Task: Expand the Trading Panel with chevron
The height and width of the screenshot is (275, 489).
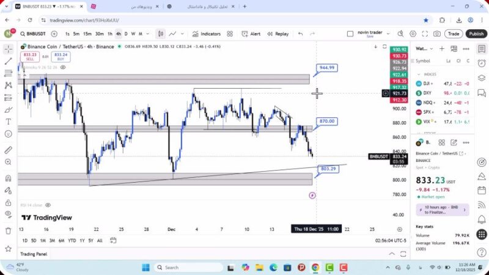Action: (392, 254)
